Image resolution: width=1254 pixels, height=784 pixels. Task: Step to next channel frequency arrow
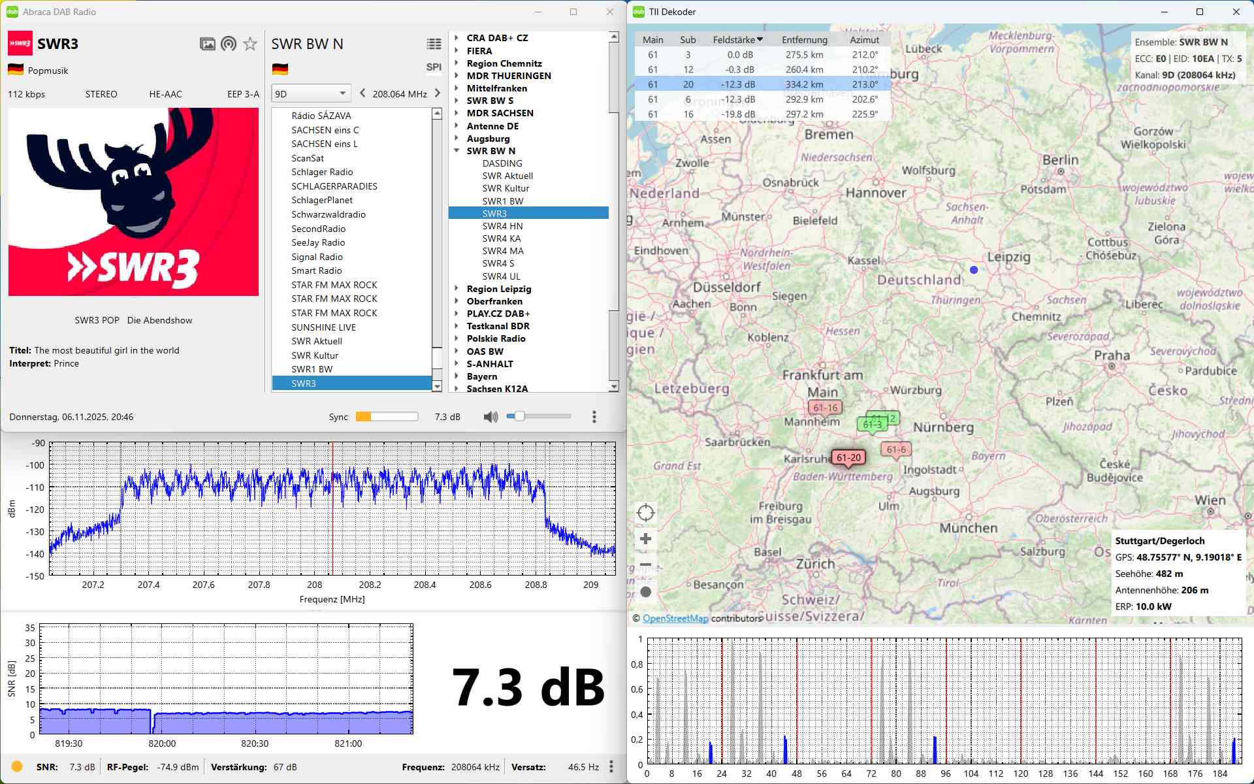click(x=438, y=93)
